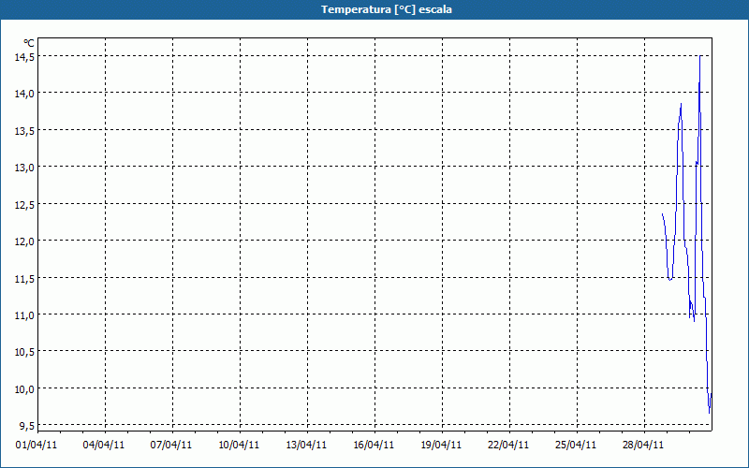Select the 13,5 y-axis value
This screenshot has width=749, height=468.
[24, 130]
